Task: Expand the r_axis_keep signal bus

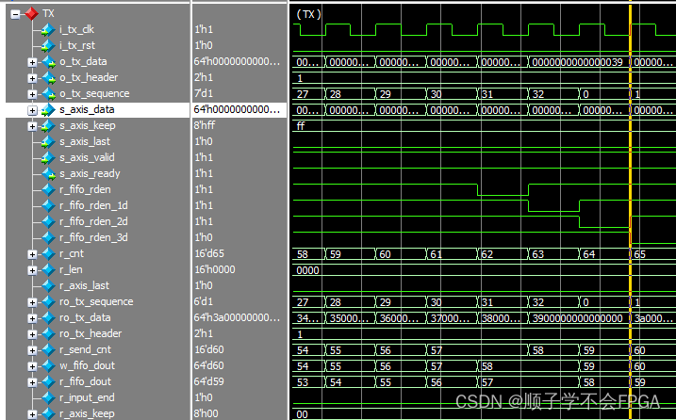Action: pyautogui.click(x=32, y=414)
